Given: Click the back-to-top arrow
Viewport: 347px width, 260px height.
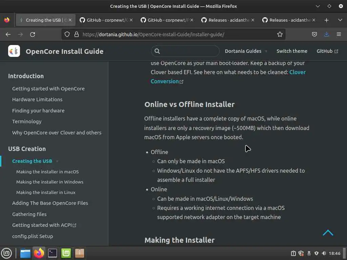Looking at the screenshot, I should pos(328,233).
